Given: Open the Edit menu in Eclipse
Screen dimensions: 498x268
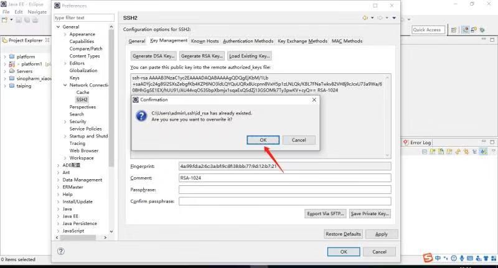Looking at the screenshot, I should point(19,12).
